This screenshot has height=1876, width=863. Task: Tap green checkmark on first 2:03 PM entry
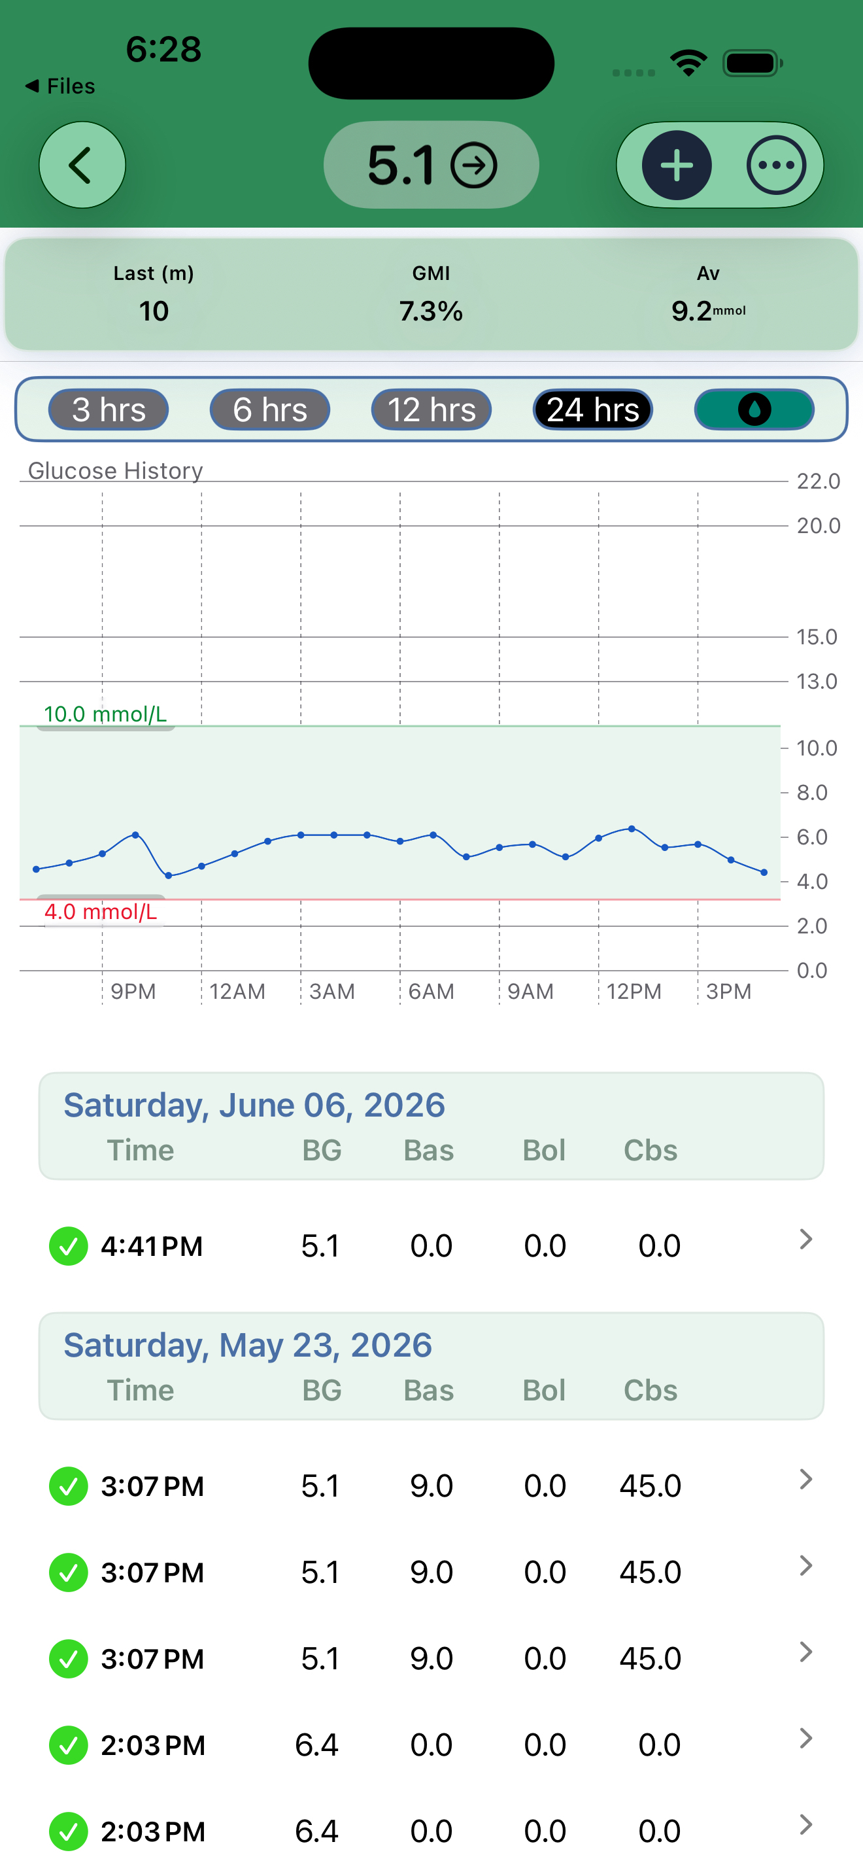(69, 1745)
